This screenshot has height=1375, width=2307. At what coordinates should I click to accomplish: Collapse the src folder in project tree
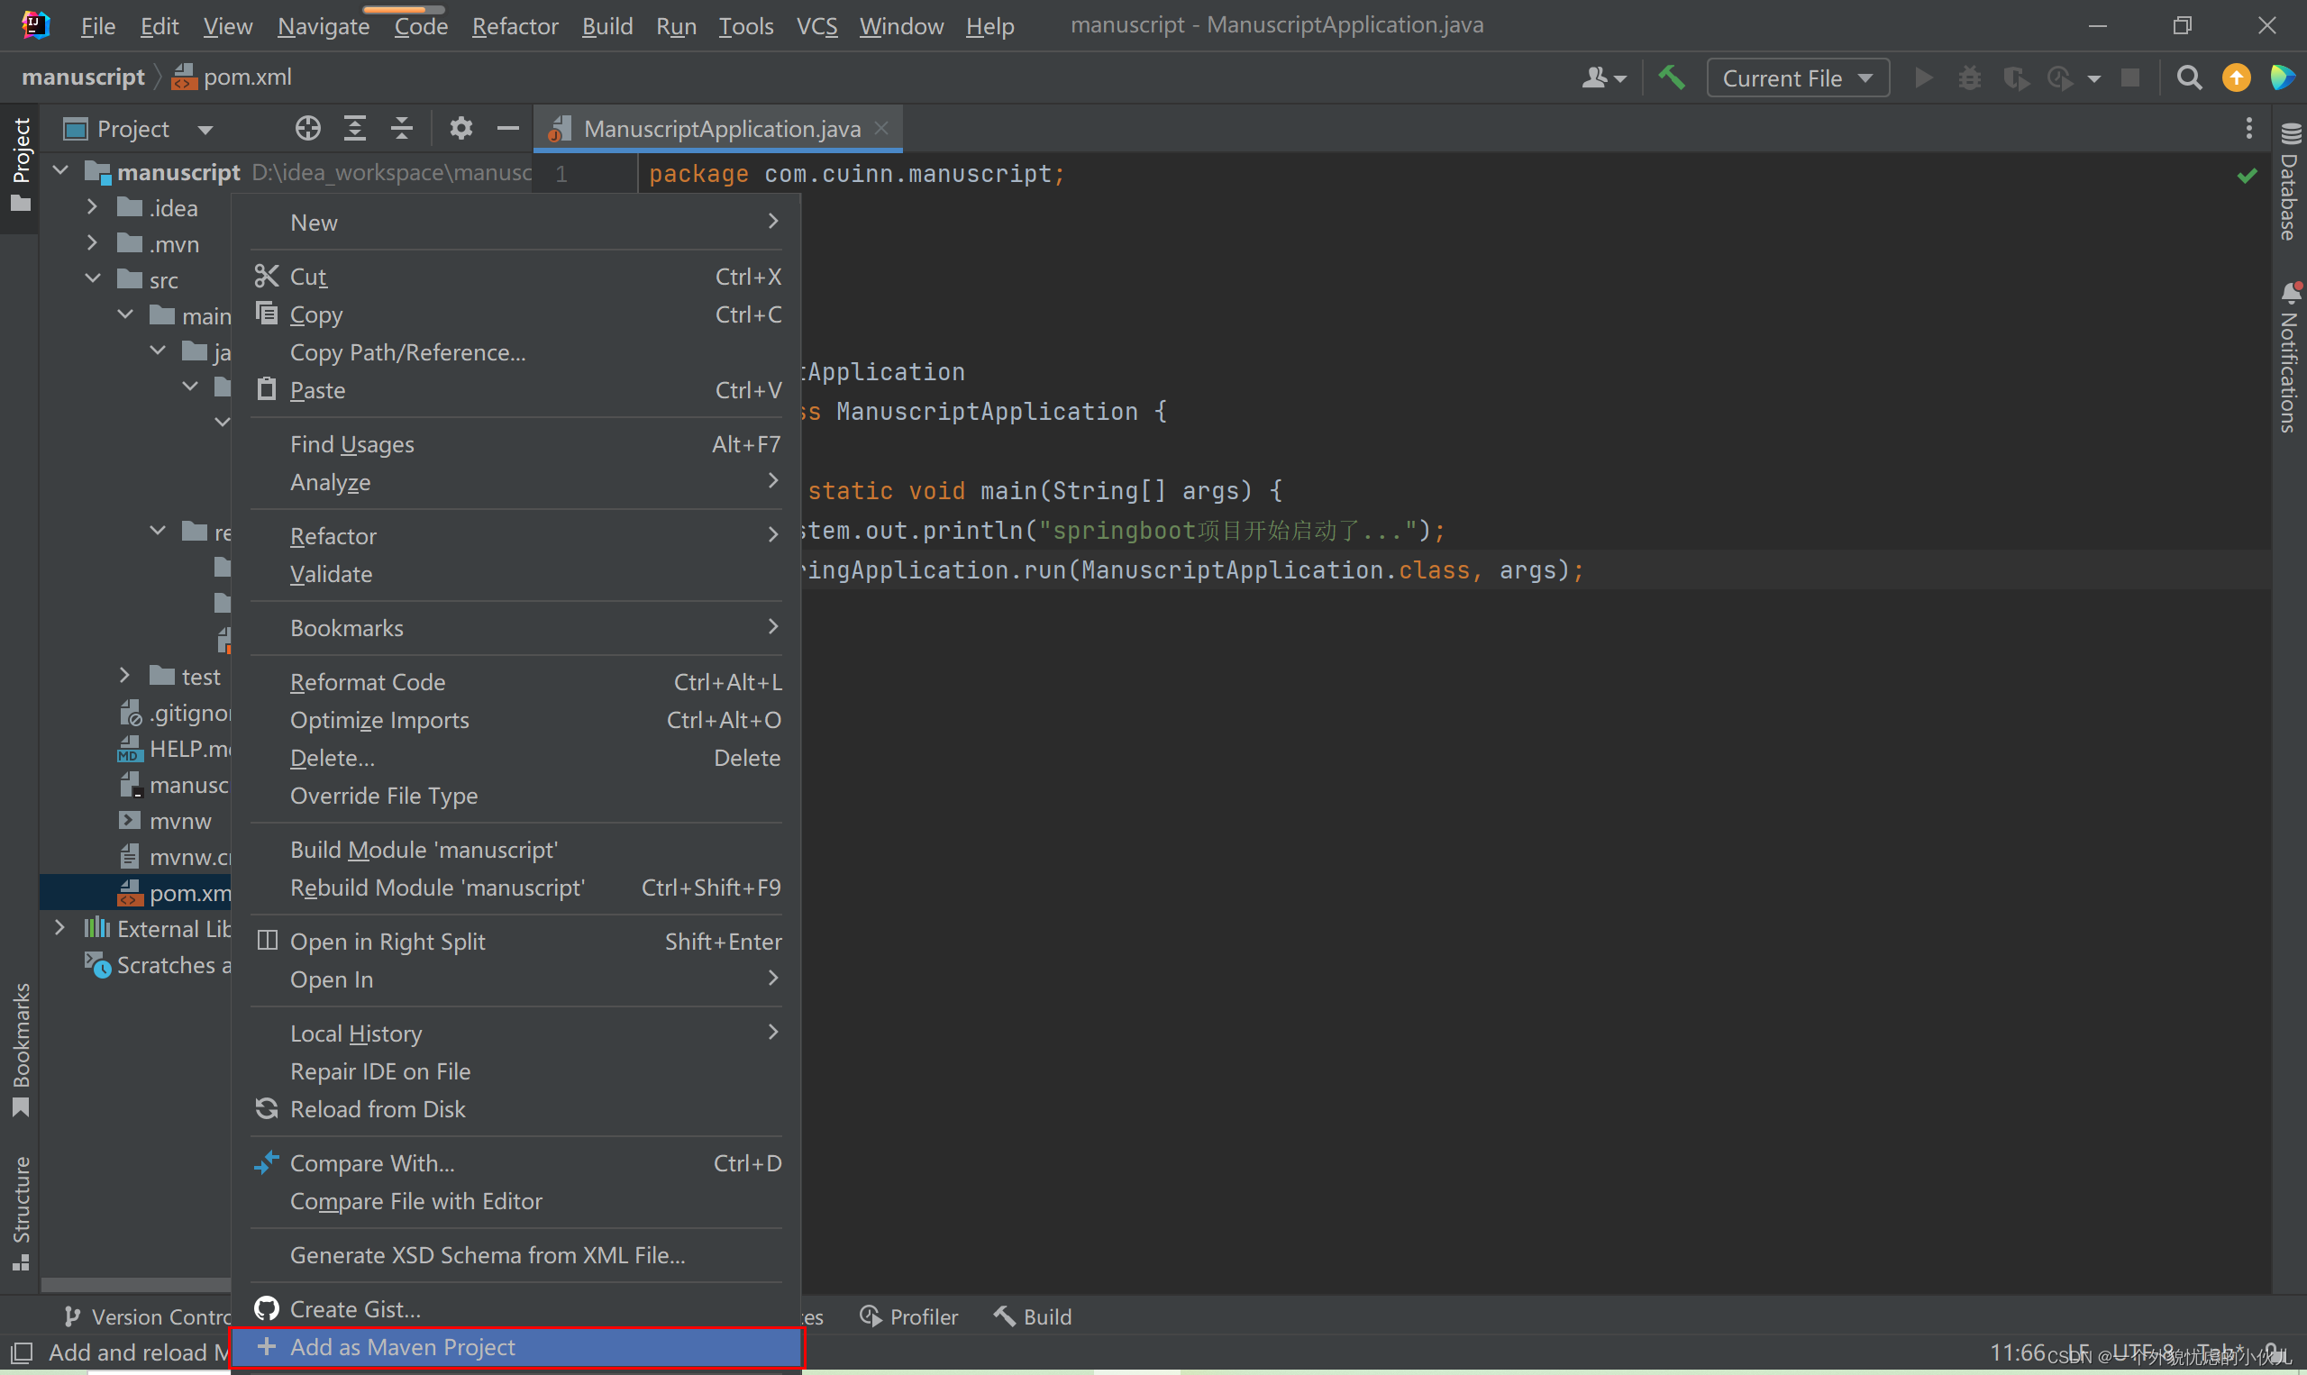(x=92, y=279)
